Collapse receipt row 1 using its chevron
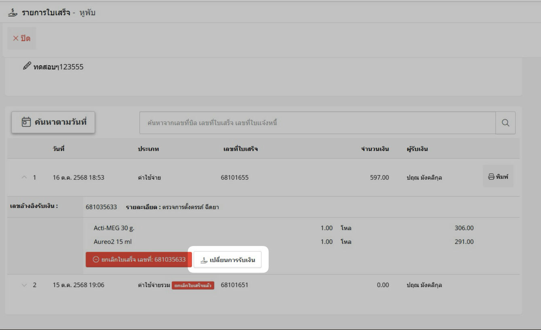This screenshot has height=330, width=541. click(x=24, y=177)
